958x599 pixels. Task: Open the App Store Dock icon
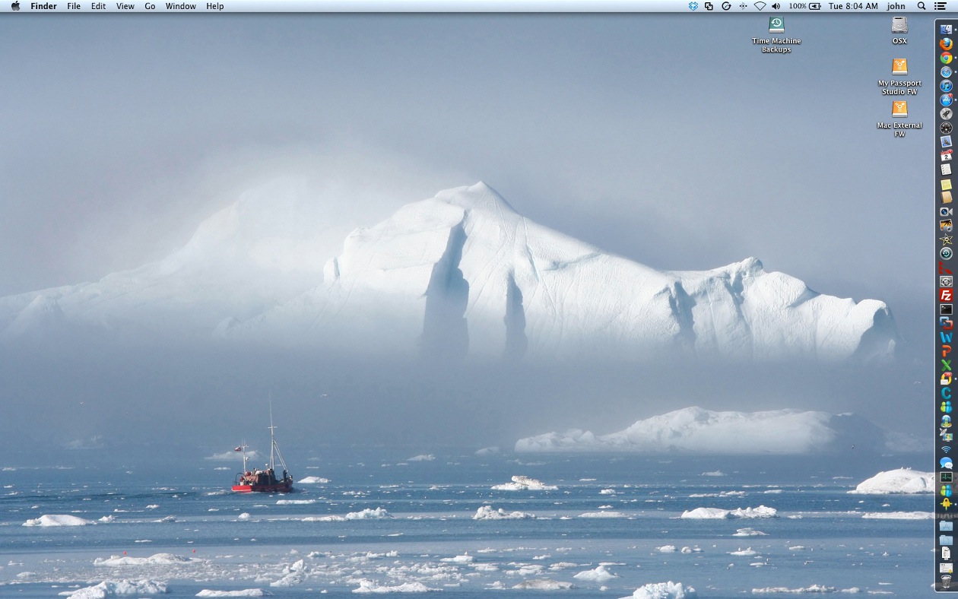tap(946, 100)
